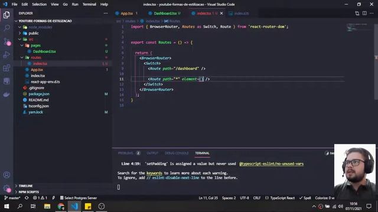Click the split editor right icon
The height and width of the screenshot is (212, 378).
tap(364, 13)
